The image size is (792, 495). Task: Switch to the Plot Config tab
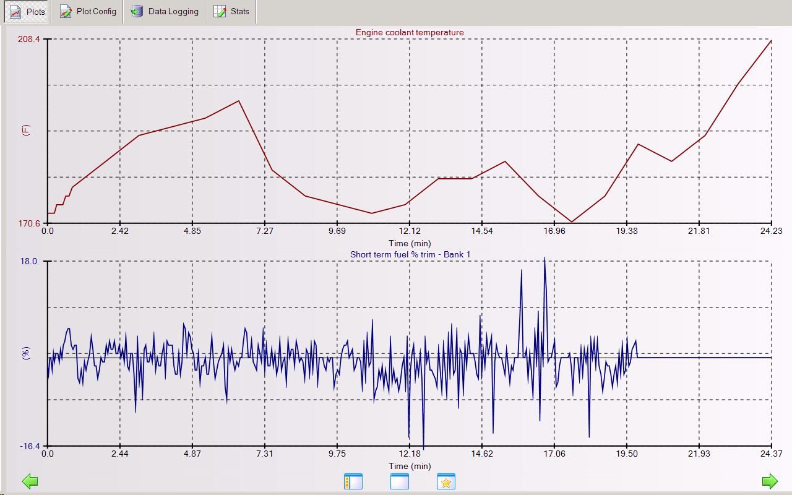[x=88, y=12]
